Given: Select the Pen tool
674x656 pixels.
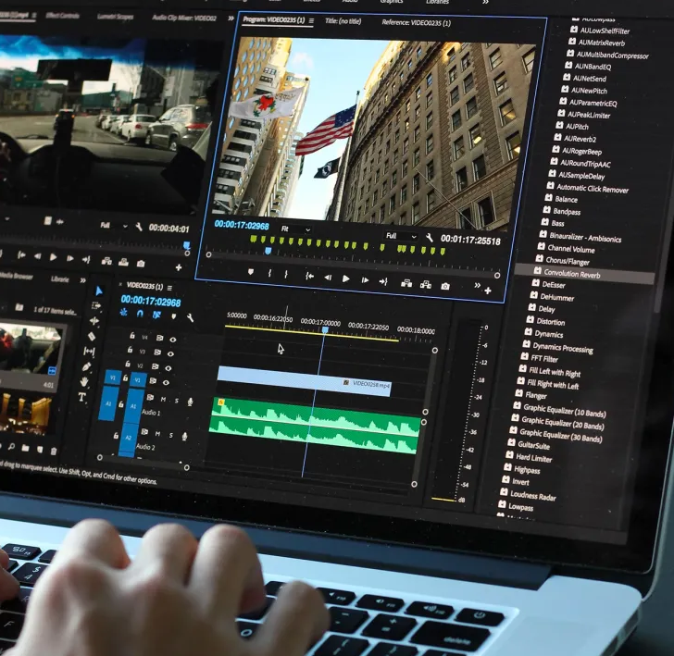Looking at the screenshot, I should click(x=86, y=366).
